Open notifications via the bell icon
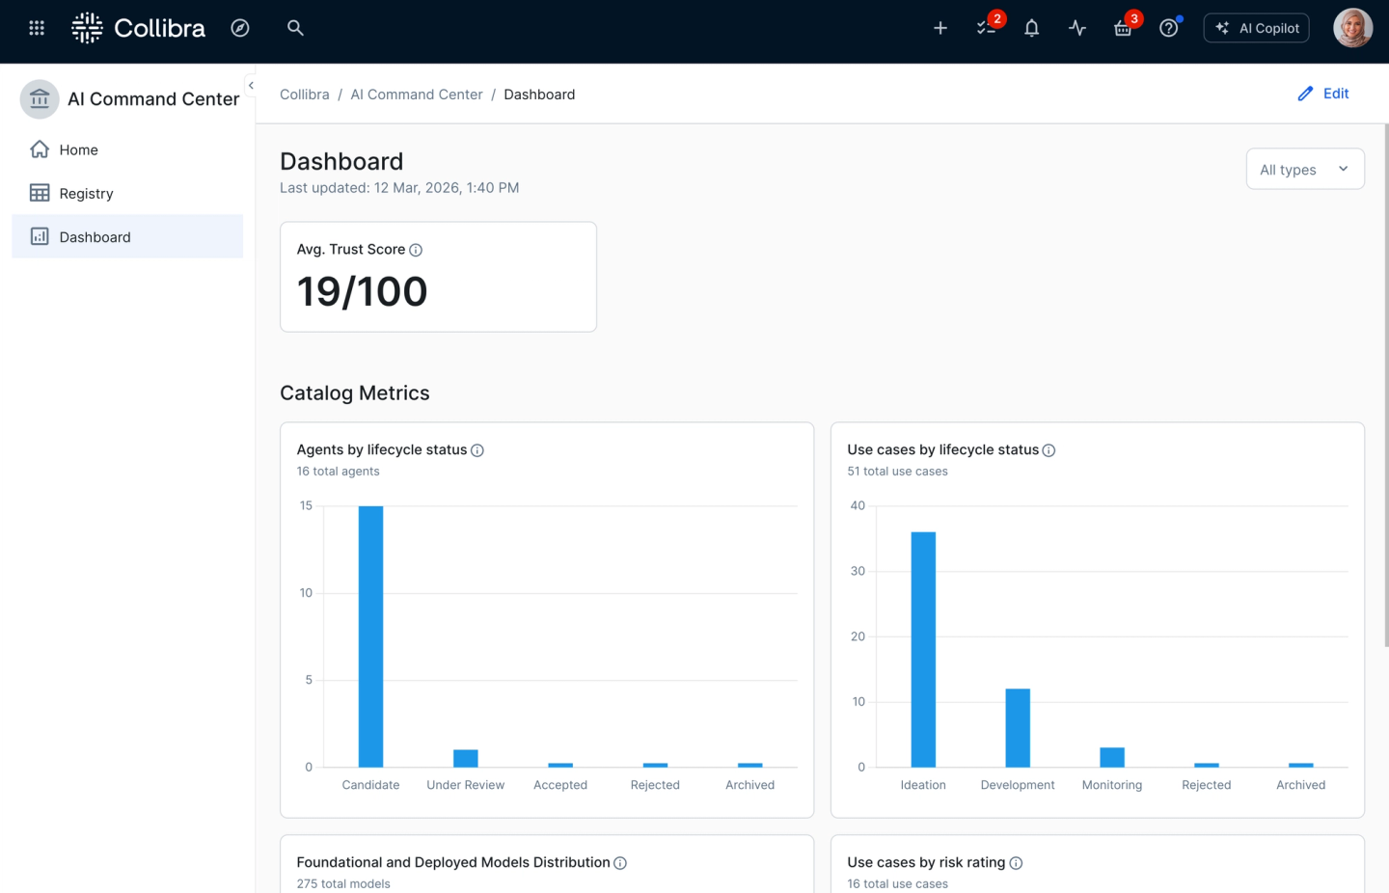This screenshot has height=893, width=1389. tap(1031, 28)
